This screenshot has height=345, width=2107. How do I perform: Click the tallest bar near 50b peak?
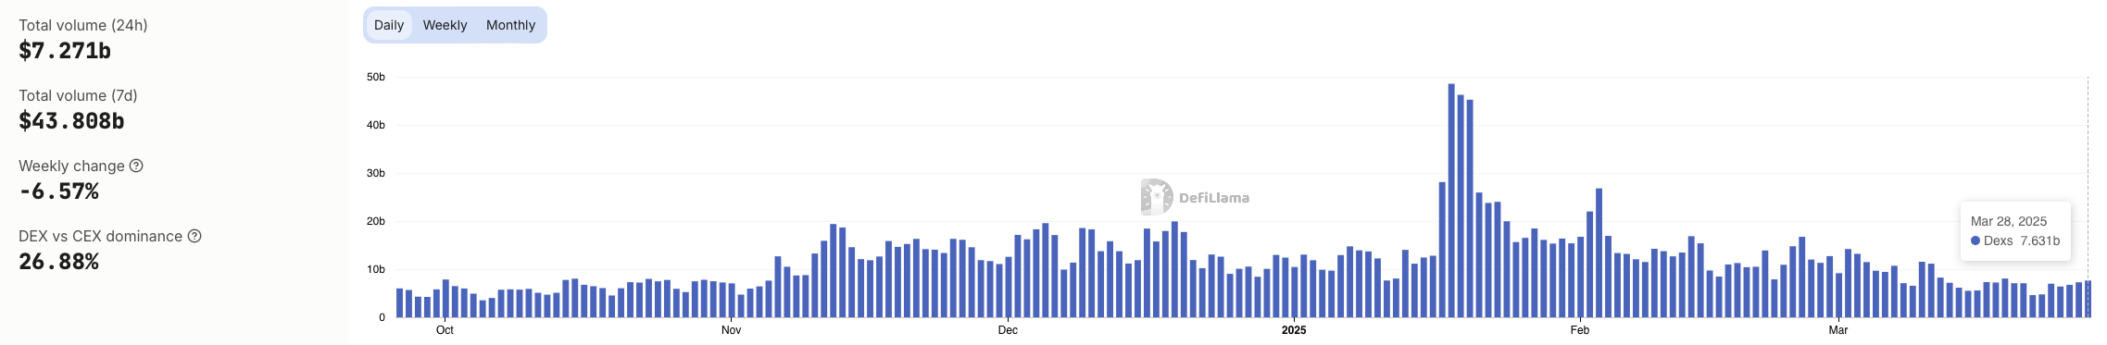click(1451, 201)
